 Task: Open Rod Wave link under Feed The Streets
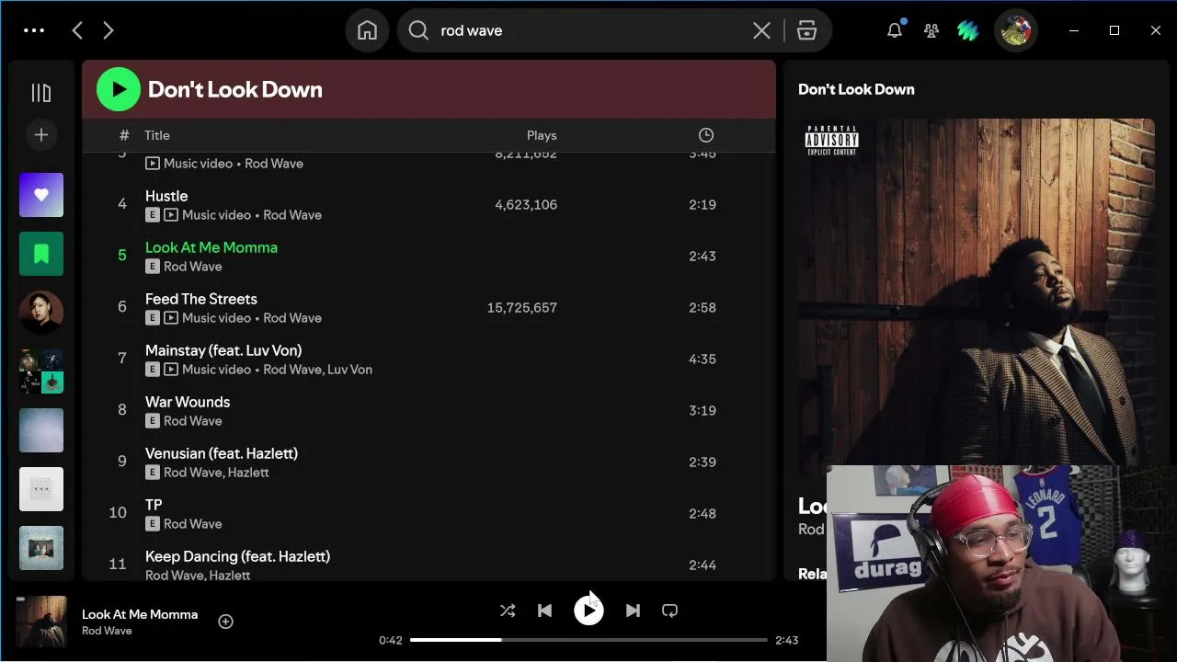[x=292, y=318]
